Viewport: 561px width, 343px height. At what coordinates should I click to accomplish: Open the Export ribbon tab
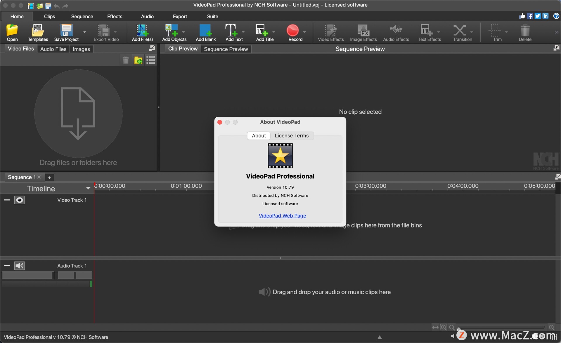tap(180, 16)
